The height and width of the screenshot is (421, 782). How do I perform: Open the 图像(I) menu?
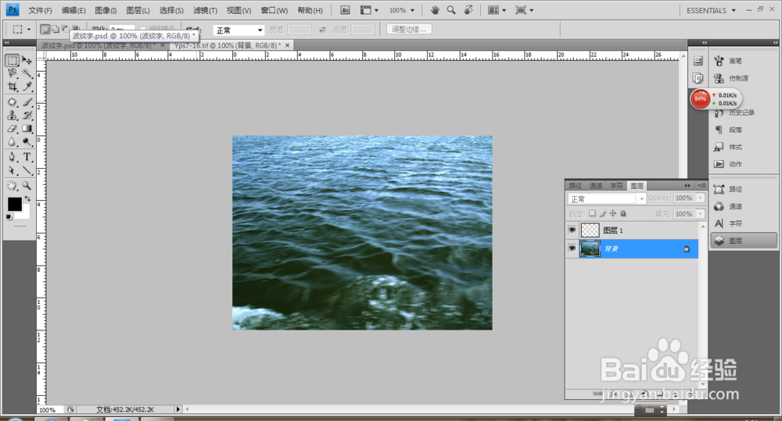[x=106, y=10]
